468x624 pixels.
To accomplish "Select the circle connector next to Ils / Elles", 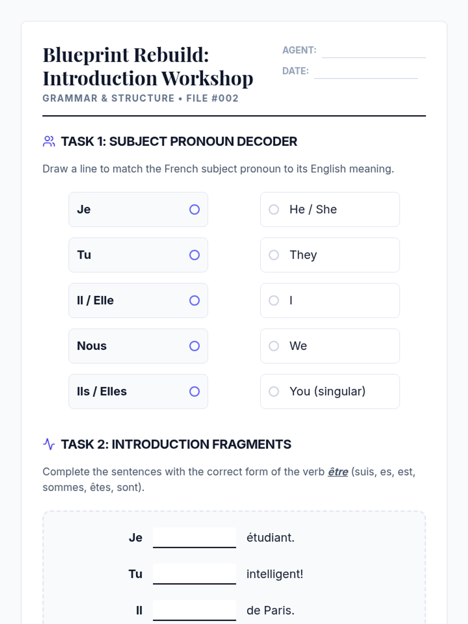I will coord(195,392).
